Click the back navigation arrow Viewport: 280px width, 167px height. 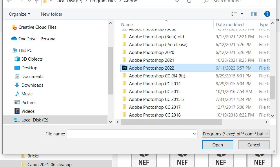pyautogui.click(x=10, y=1)
